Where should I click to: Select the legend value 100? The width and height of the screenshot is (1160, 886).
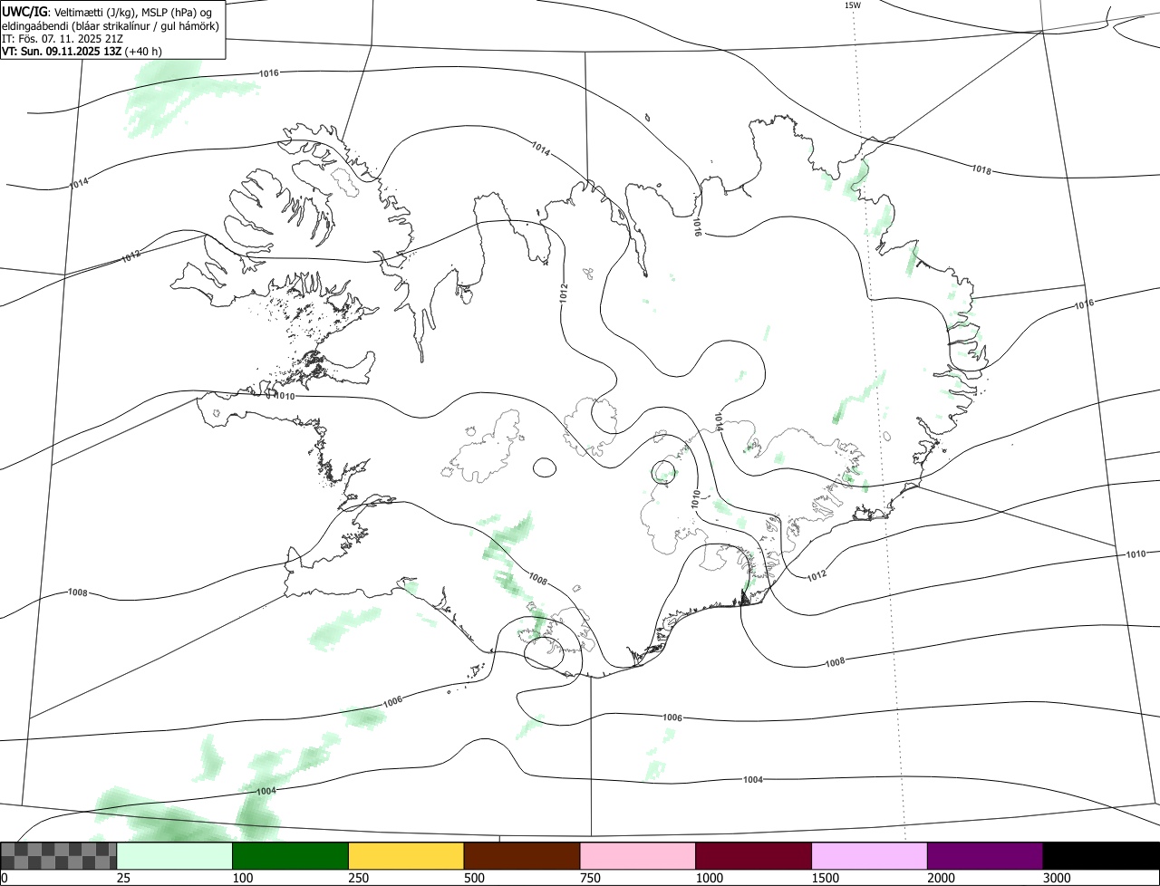[243, 878]
